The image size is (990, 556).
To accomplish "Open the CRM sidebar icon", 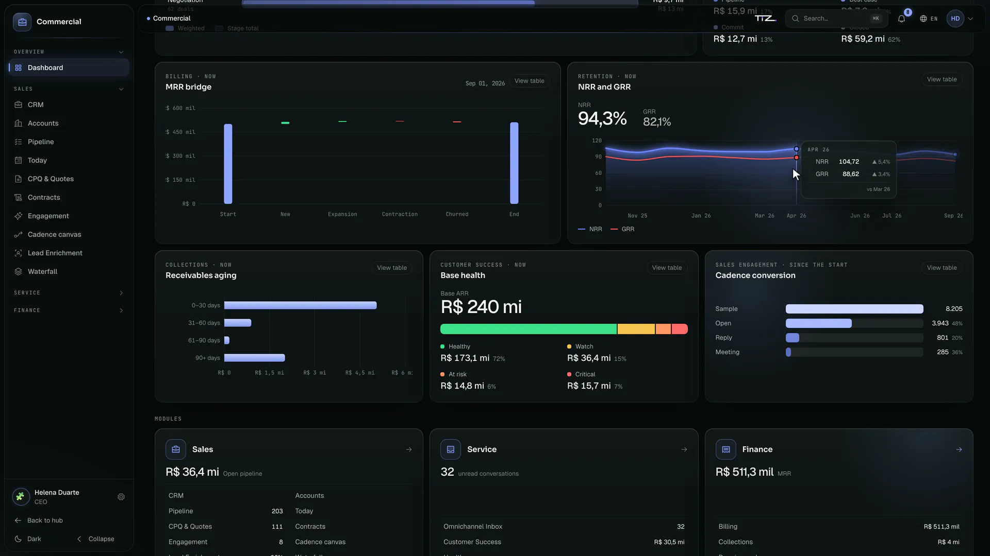I will [19, 105].
